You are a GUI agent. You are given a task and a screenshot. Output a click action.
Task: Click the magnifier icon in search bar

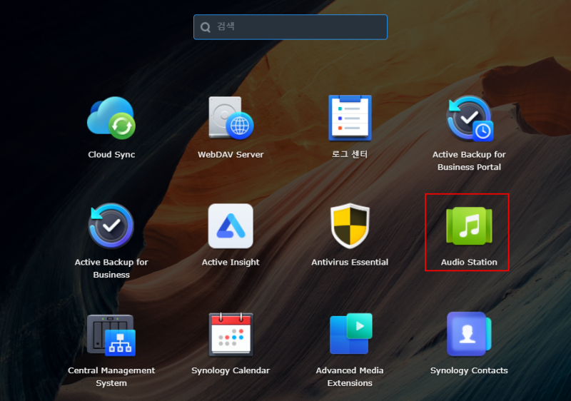(x=206, y=27)
